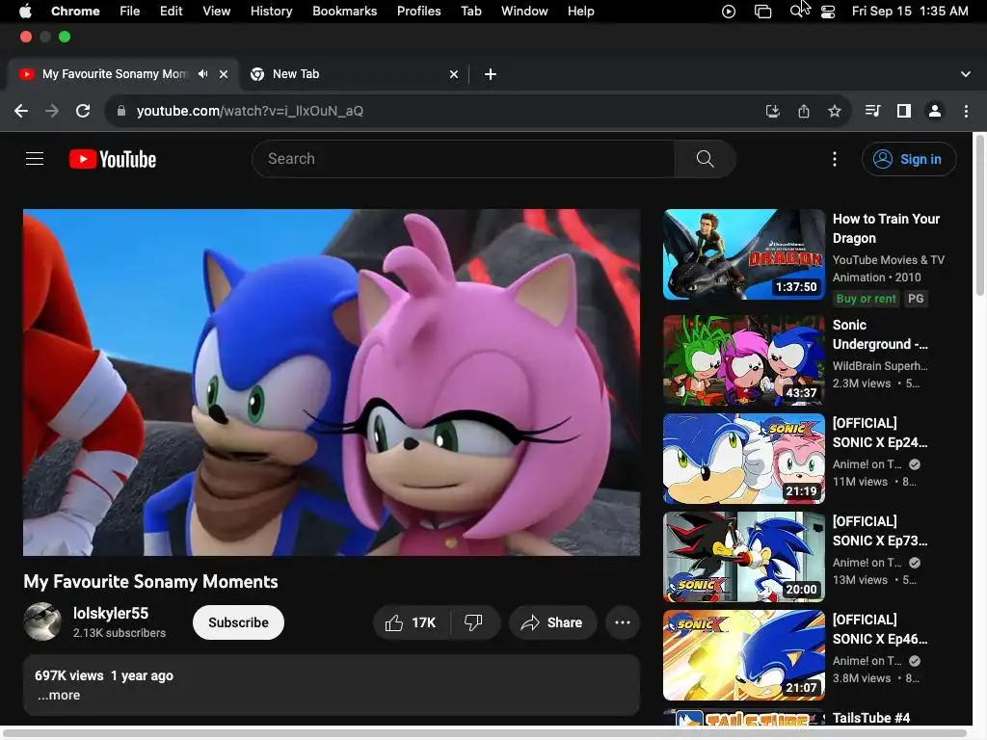Open the Tab menu
Viewport: 987px width, 740px height.
pyautogui.click(x=470, y=11)
